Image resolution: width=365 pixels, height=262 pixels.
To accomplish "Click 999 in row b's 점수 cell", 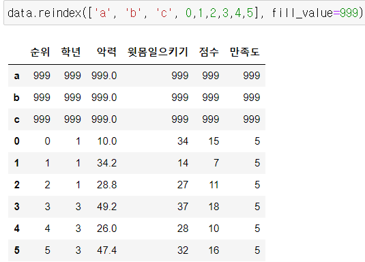I will pyautogui.click(x=211, y=98).
